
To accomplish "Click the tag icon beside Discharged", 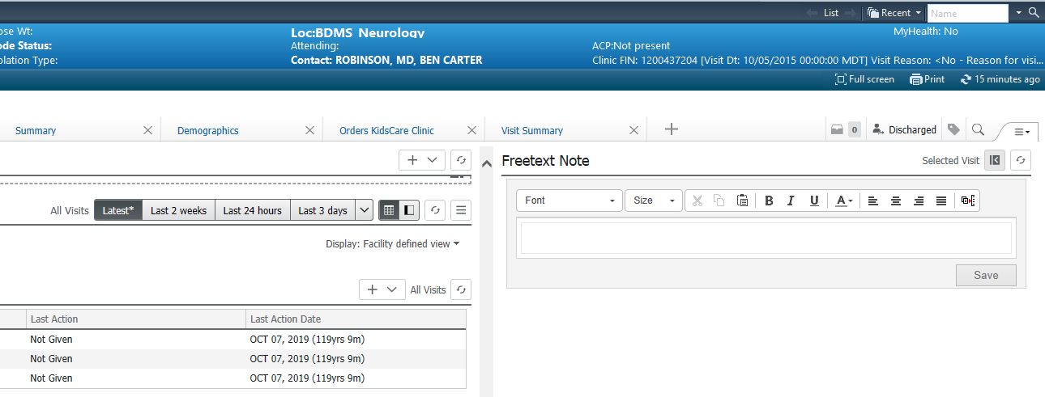I will click(x=954, y=129).
